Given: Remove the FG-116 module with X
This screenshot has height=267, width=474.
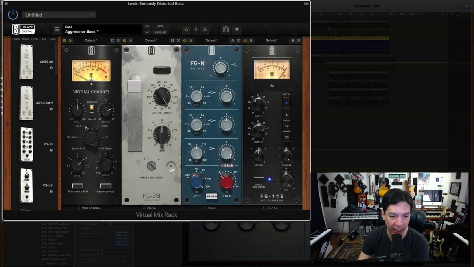Looking at the screenshot, I should (299, 40).
